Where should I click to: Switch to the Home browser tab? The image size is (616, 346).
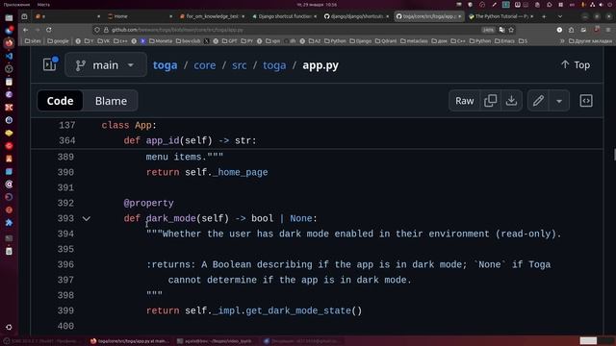pos(139,16)
